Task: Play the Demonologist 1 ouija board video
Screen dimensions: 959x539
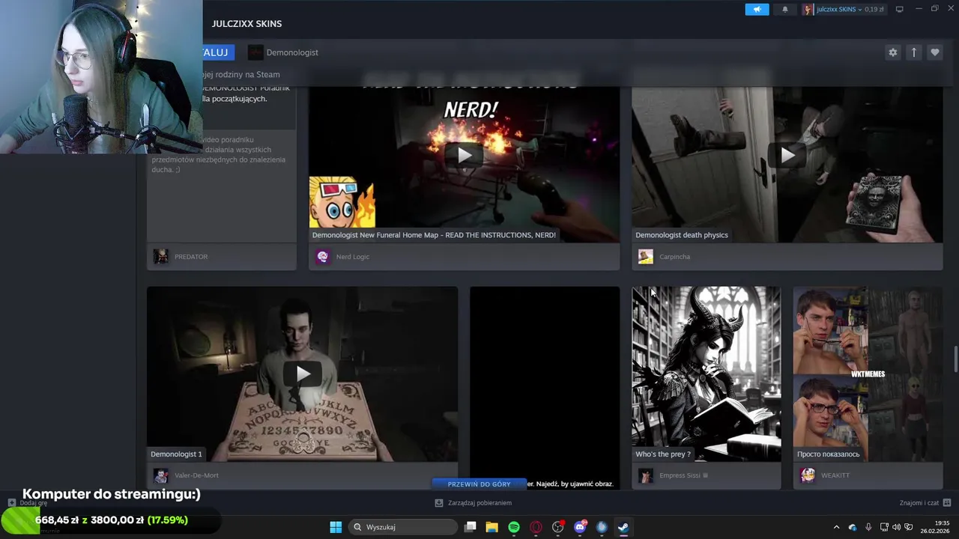Action: 303,374
